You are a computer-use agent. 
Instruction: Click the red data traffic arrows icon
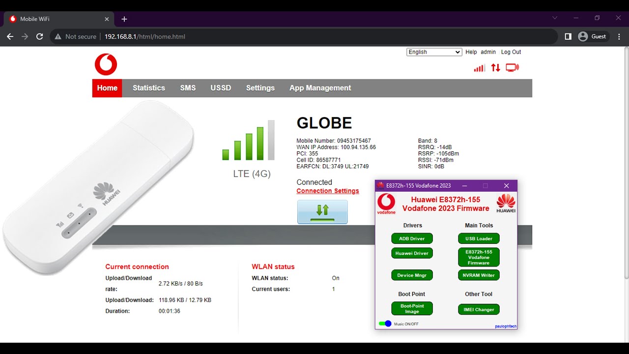point(495,68)
